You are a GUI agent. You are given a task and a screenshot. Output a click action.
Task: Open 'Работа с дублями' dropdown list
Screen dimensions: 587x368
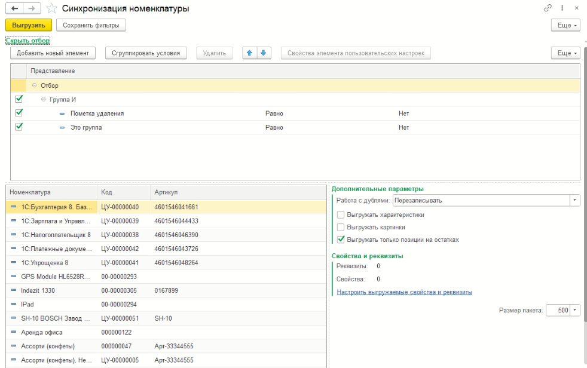(575, 201)
